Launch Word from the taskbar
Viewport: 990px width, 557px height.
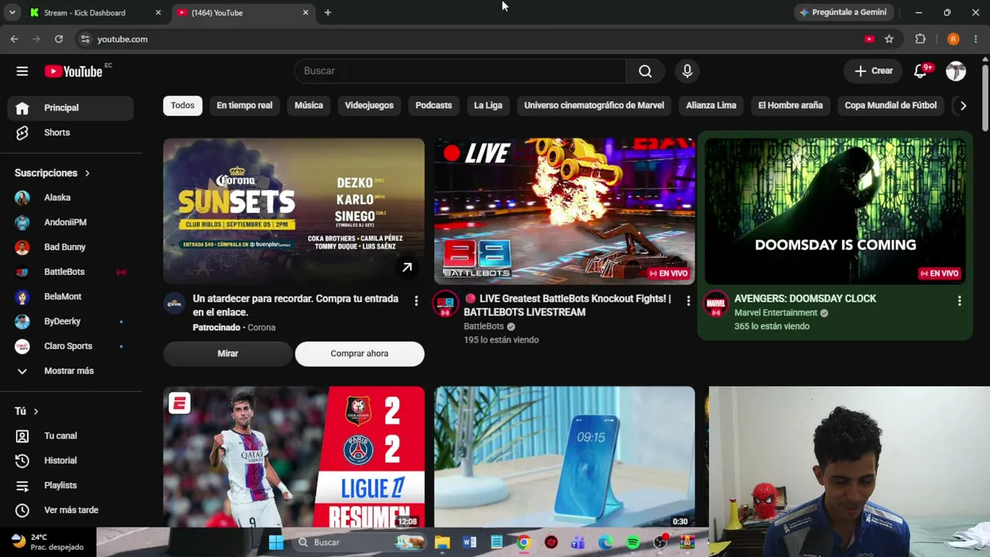pyautogui.click(x=469, y=542)
